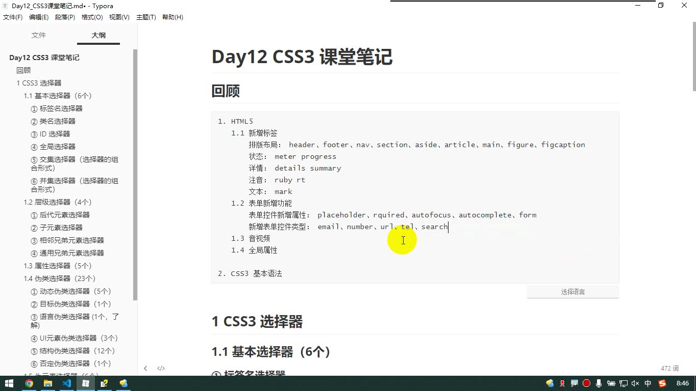
Task: Jump to 1 CSS3 选择器 in outline
Action: point(39,83)
